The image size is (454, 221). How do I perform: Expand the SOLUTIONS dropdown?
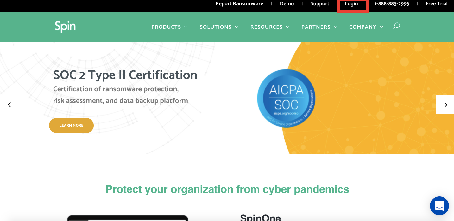[219, 27]
